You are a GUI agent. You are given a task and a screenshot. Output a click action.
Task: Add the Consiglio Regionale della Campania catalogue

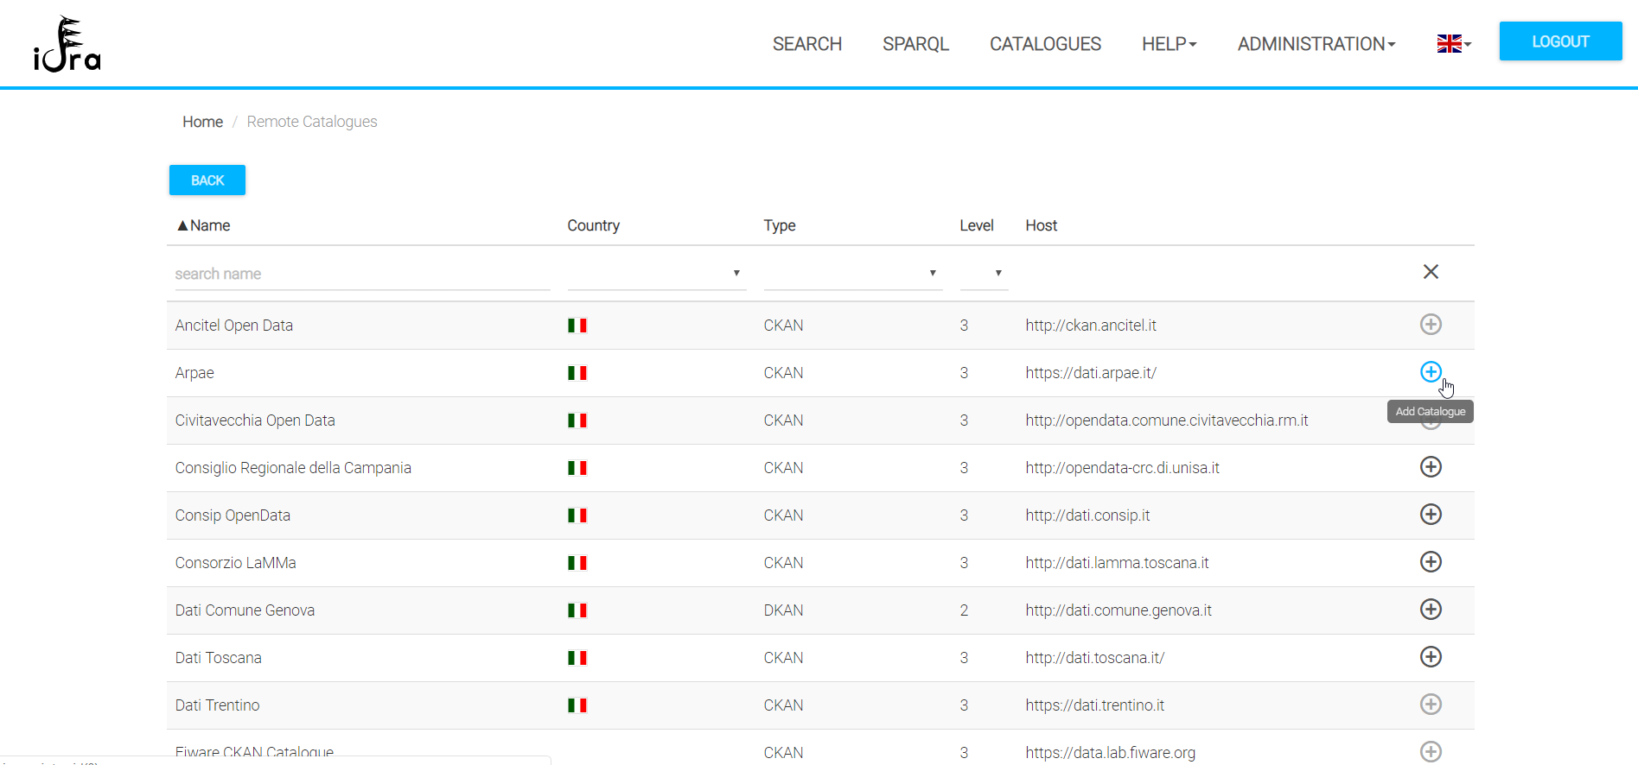click(1431, 467)
